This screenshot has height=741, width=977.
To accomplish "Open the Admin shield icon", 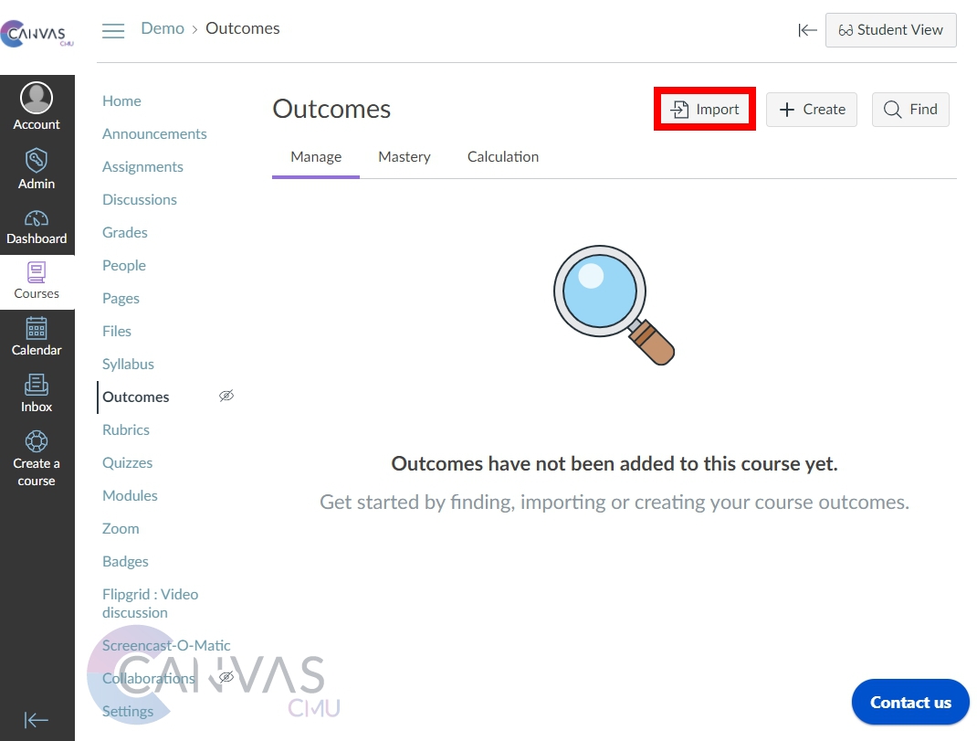I will tap(37, 161).
